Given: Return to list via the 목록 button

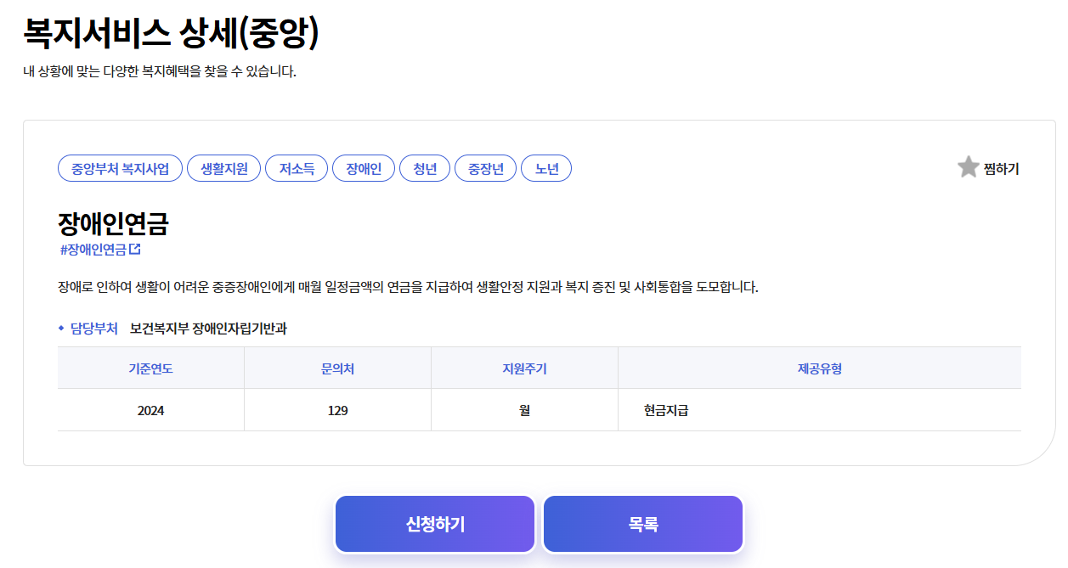Looking at the screenshot, I should click(643, 524).
